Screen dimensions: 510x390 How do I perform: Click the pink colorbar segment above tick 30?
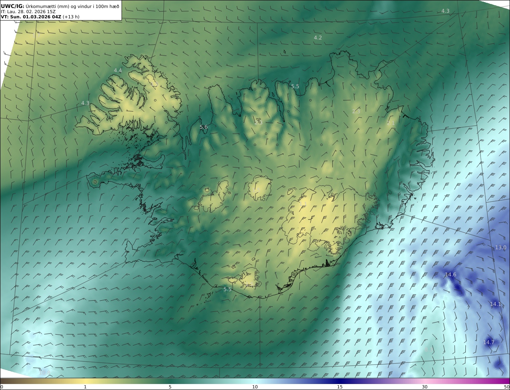pos(425,381)
